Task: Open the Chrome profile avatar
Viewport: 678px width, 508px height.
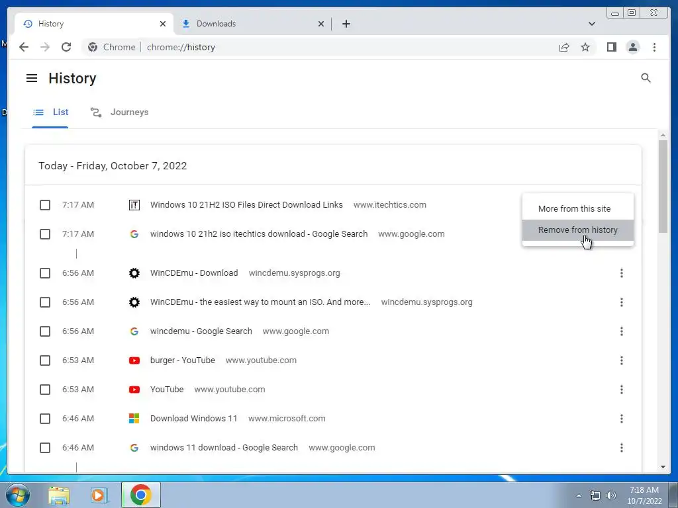Action: [632, 47]
